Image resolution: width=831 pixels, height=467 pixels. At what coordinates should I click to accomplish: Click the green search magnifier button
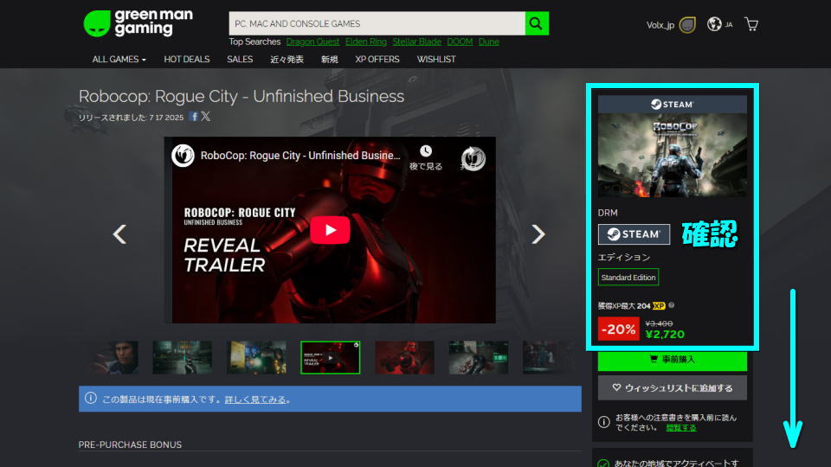click(x=537, y=23)
